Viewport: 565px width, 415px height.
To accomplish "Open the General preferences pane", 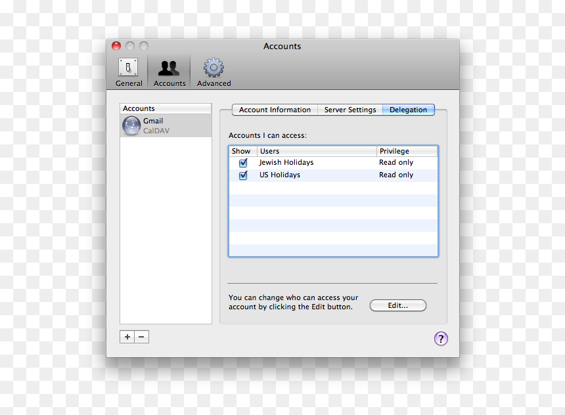I will [129, 72].
